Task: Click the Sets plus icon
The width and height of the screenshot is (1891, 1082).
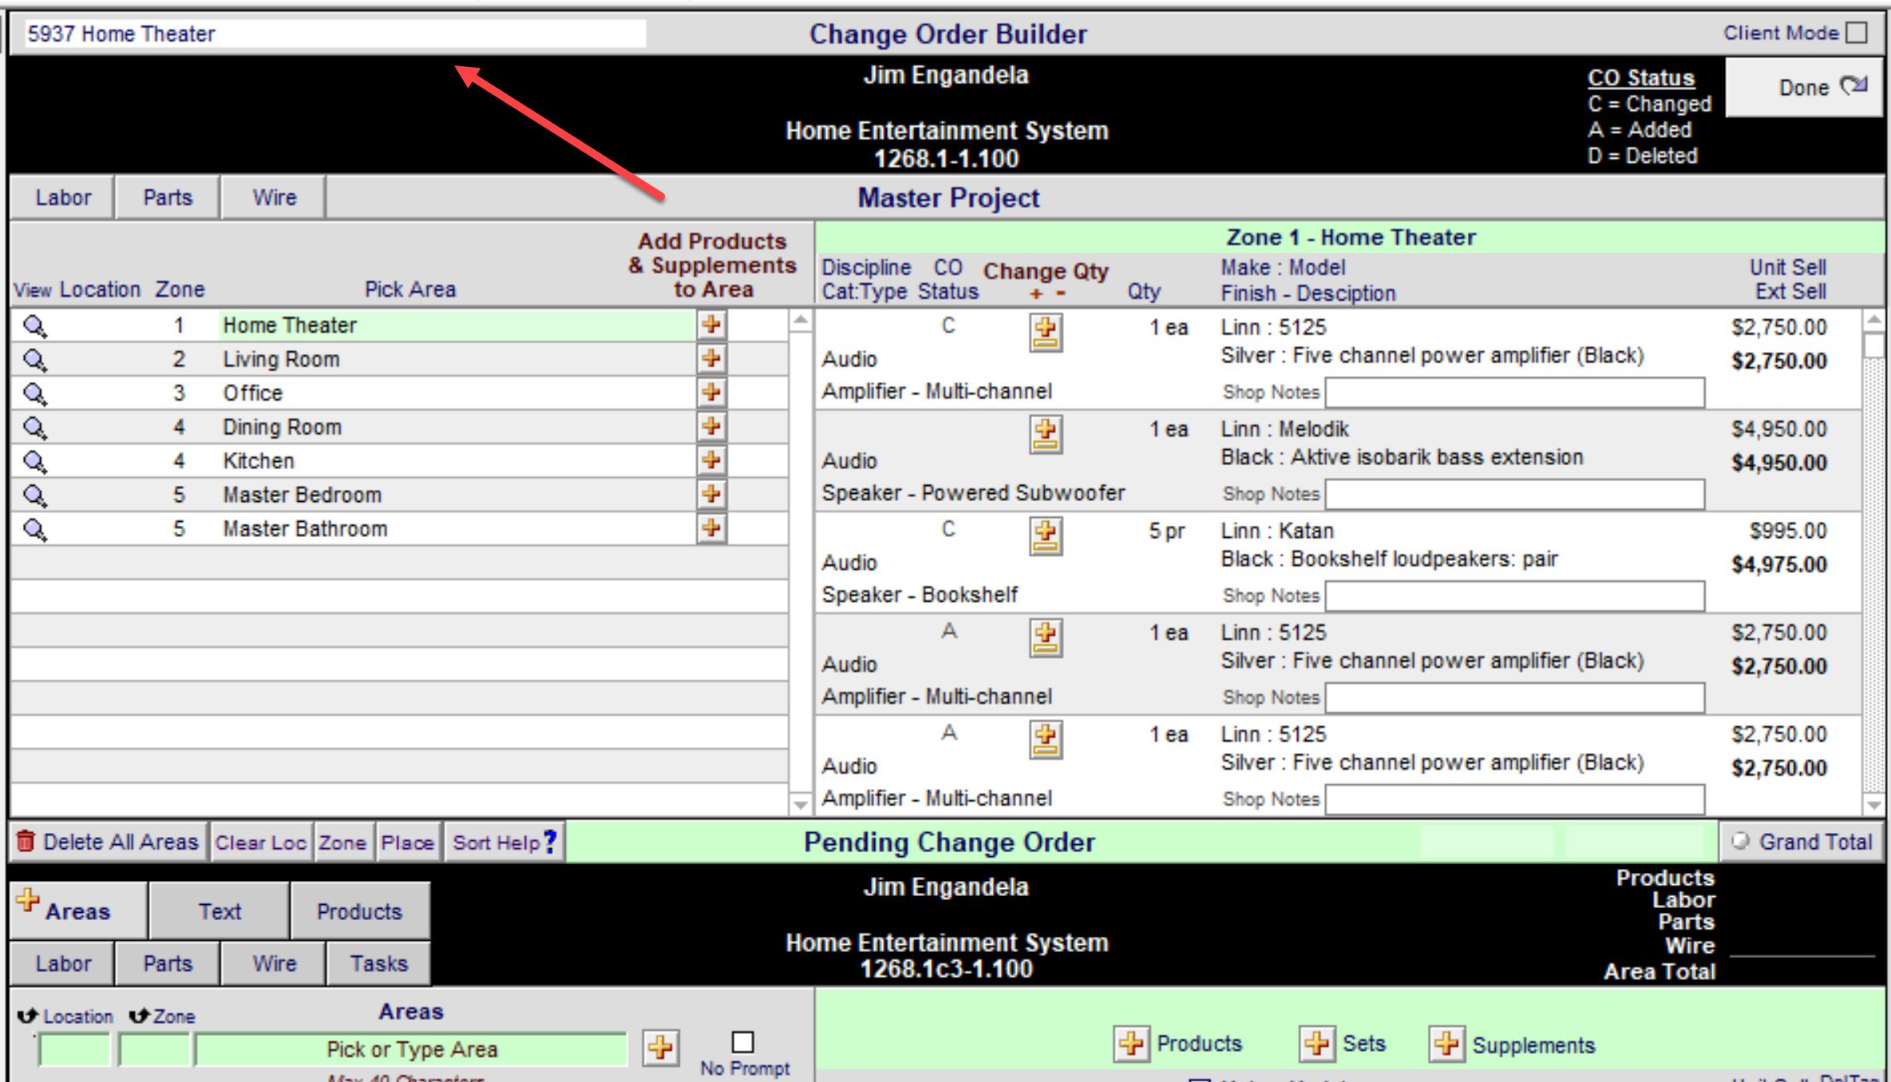Action: 1317,1044
